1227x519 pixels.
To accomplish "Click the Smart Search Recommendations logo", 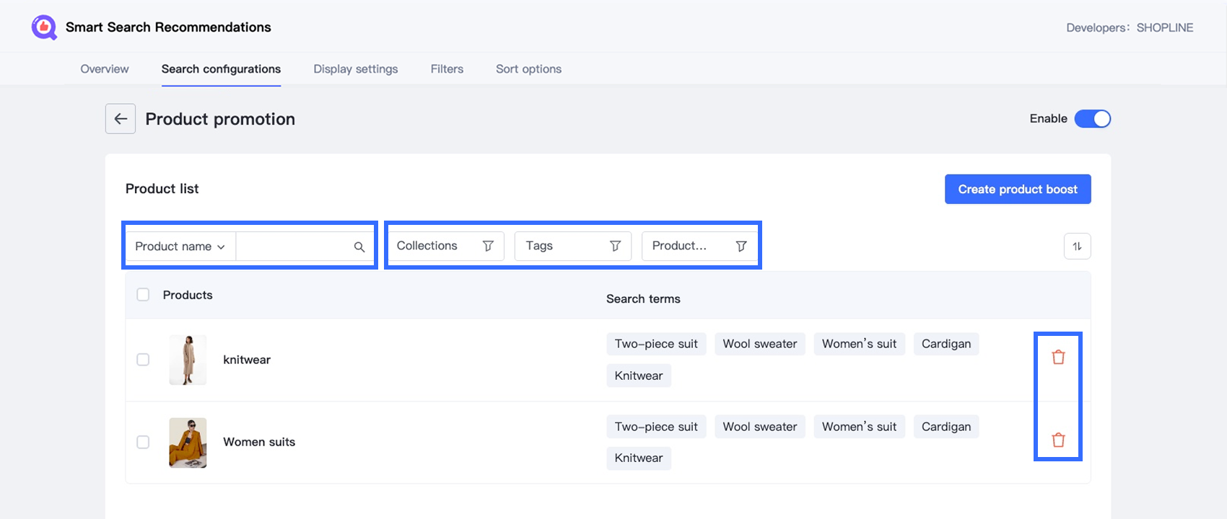I will coord(44,27).
